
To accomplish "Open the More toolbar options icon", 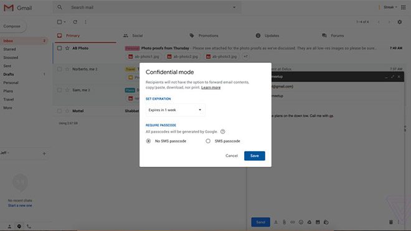I will coord(86,22).
